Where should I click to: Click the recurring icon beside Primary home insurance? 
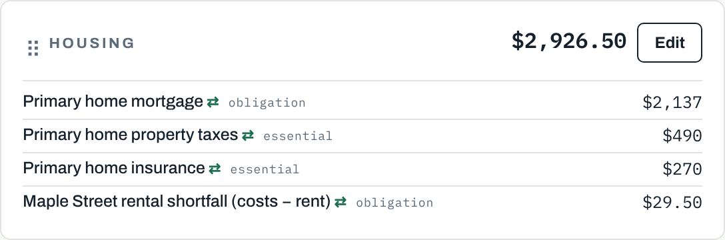[x=215, y=169]
